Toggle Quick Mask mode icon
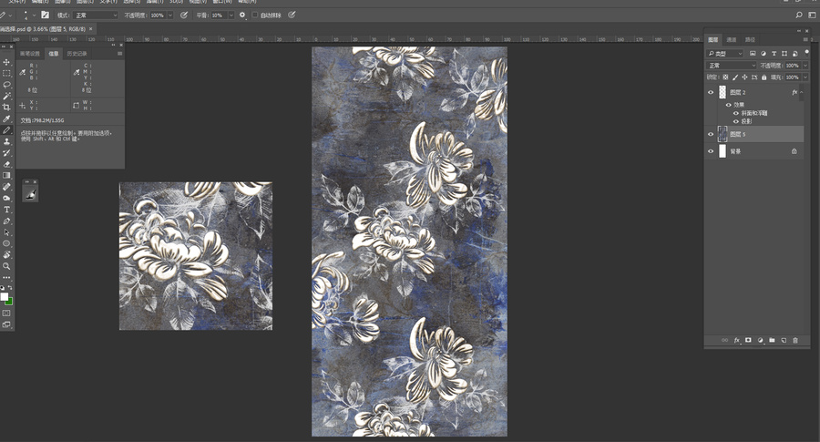This screenshot has width=820, height=442. click(x=6, y=313)
